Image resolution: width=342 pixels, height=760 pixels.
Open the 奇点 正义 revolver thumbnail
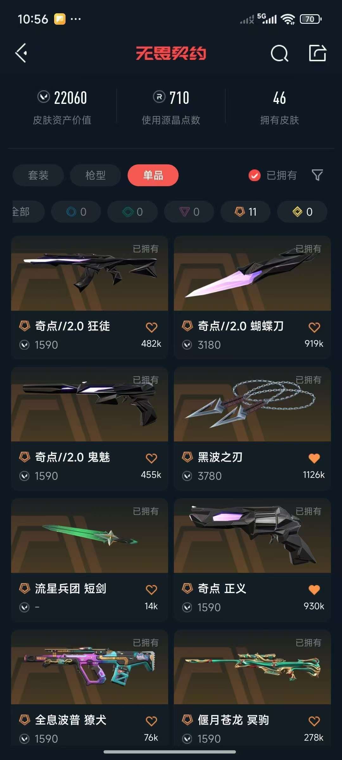pos(252,536)
